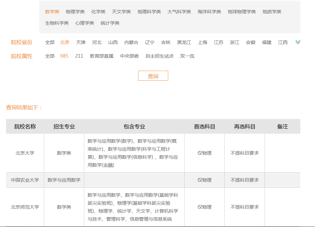
Task: Click the 中国农业大学 table cell
Action: pos(25,180)
